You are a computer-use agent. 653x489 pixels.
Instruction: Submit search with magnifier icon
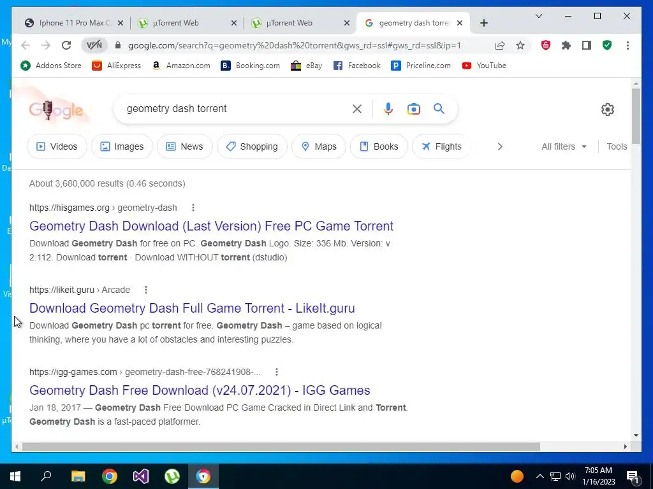pyautogui.click(x=439, y=109)
